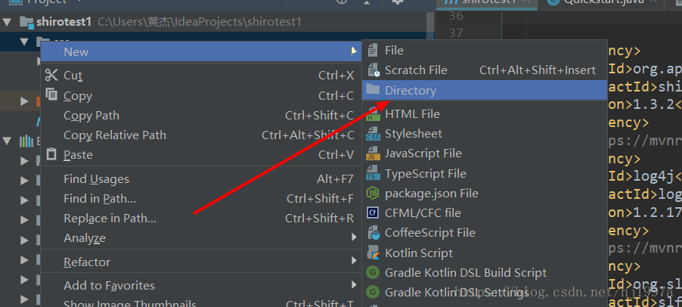The height and width of the screenshot is (307, 682).
Task: Open the Refactor submenu arrow
Action: pyautogui.click(x=355, y=262)
